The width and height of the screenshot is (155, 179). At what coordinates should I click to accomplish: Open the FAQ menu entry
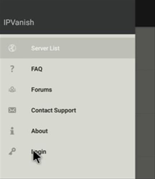37,69
